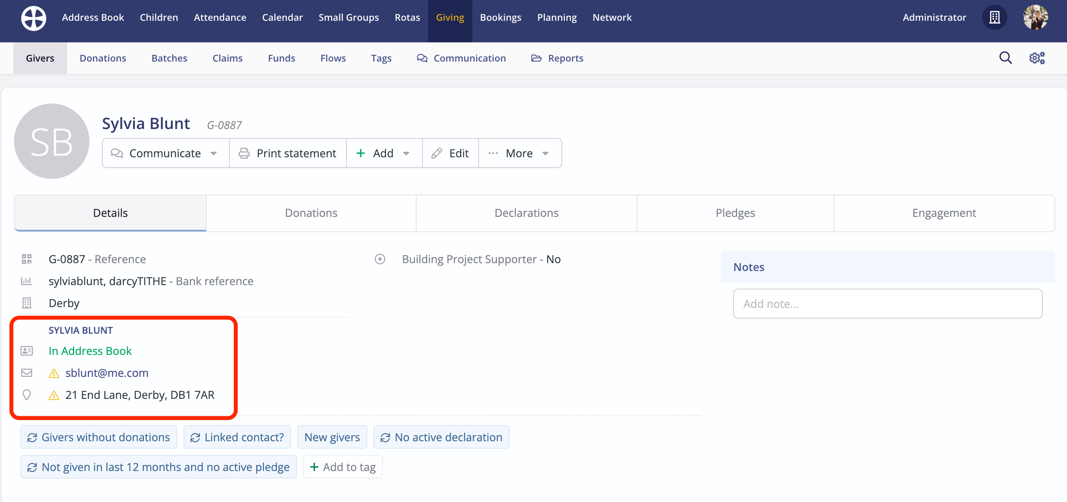This screenshot has width=1067, height=502.
Task: Click the pencil icon on Edit button
Action: click(x=437, y=153)
